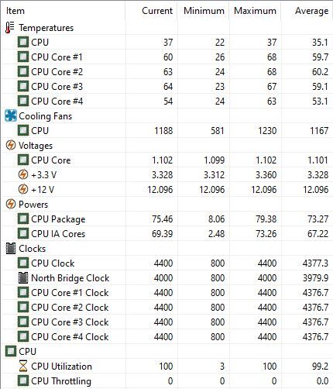Select the CPU Package row label
The image size is (333, 389).
(x=58, y=219)
